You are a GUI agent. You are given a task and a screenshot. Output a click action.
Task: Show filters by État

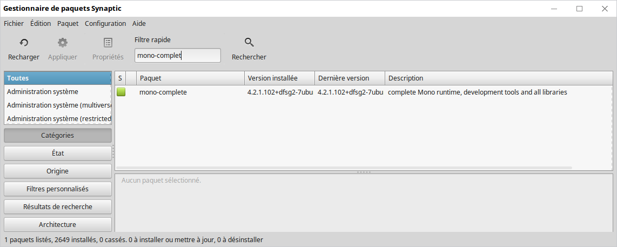tap(58, 153)
